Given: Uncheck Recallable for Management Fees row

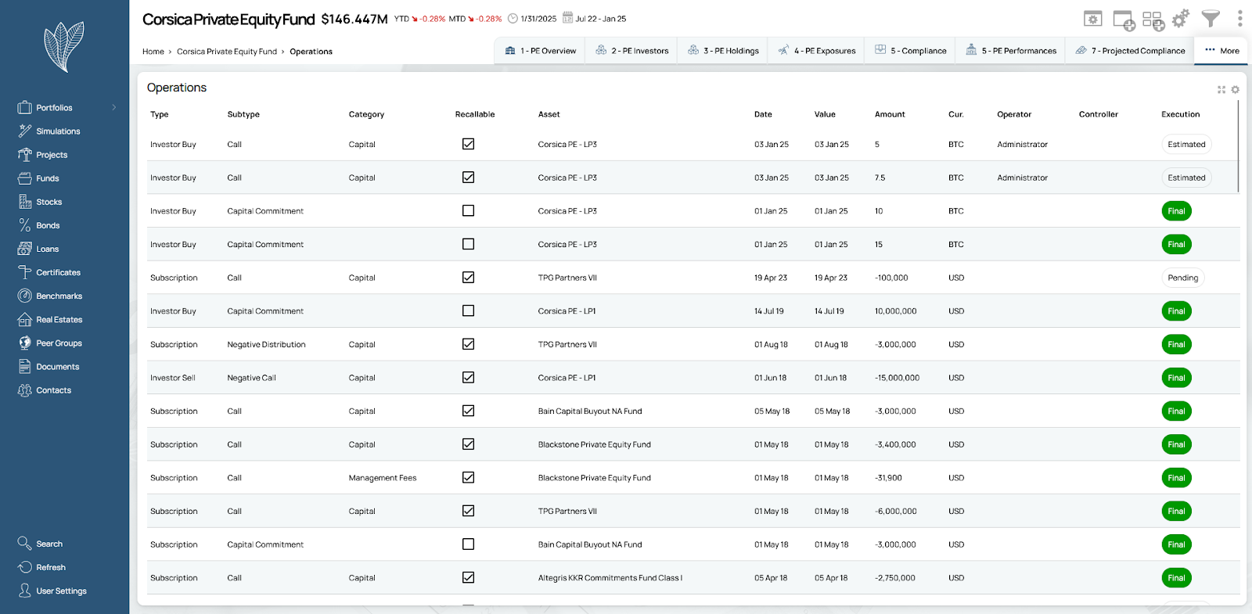Looking at the screenshot, I should (x=468, y=478).
